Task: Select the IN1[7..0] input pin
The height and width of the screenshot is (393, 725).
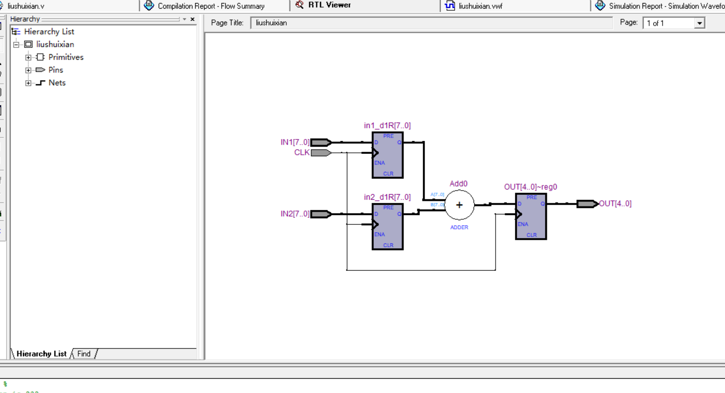Action: (x=321, y=142)
